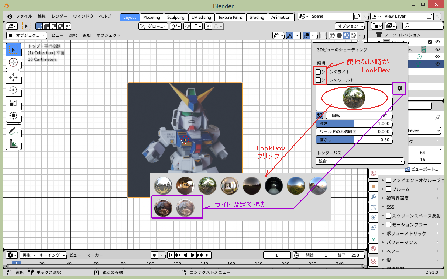The height and width of the screenshot is (279, 447).
Task: Switch to the Modeling workspace tab
Action: pos(152,17)
